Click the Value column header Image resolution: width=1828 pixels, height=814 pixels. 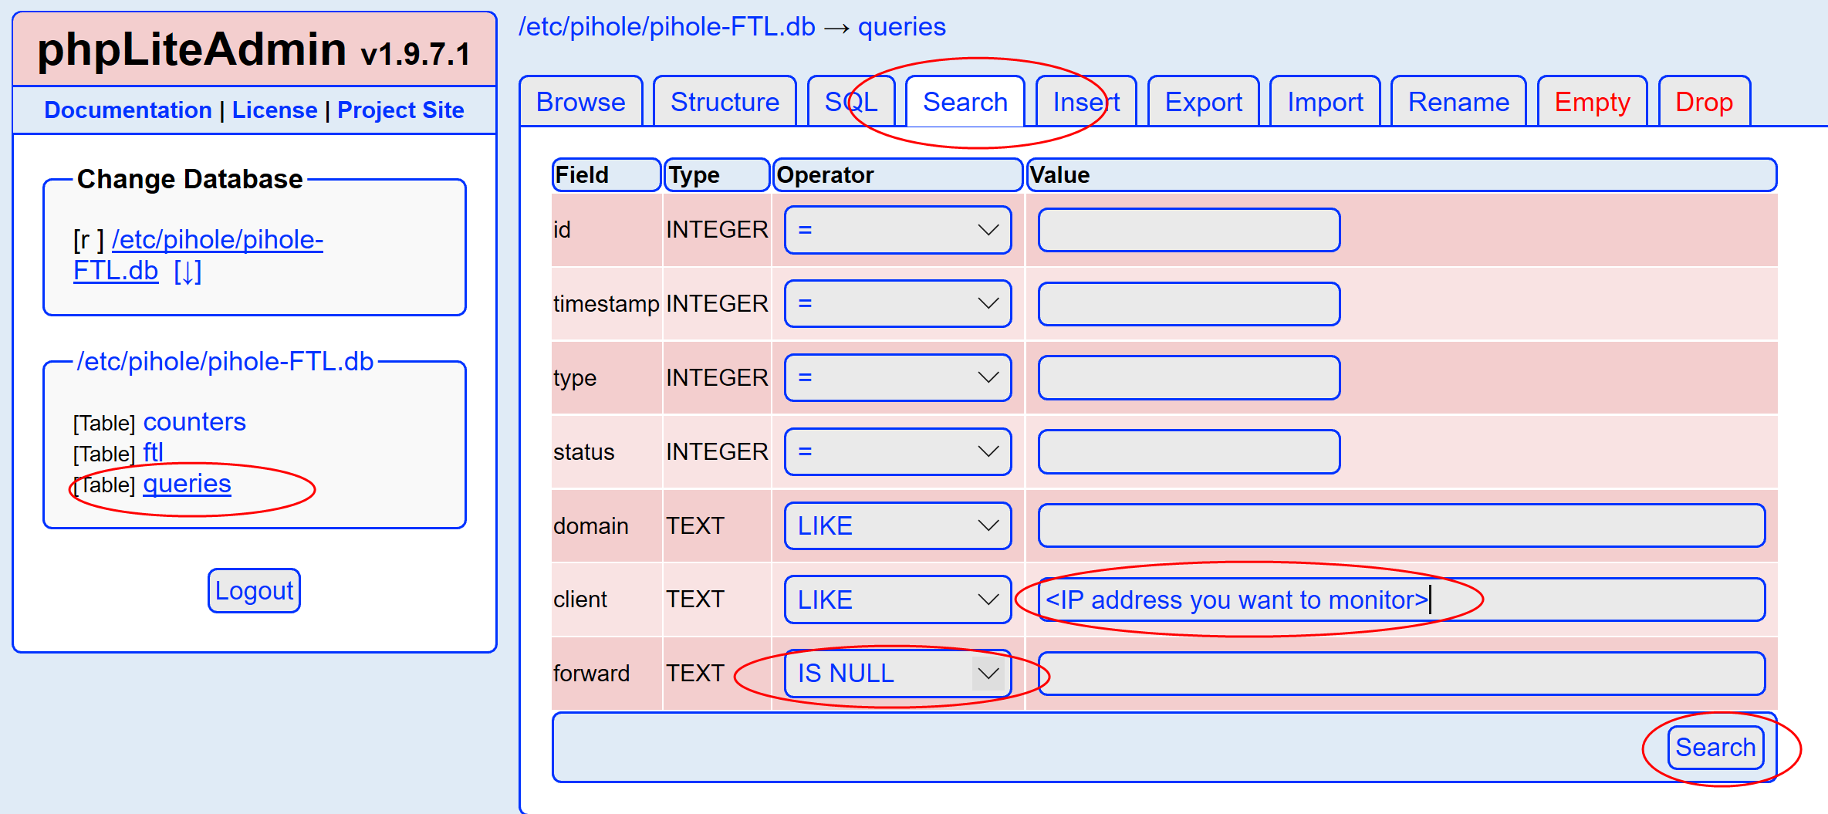1401,175
